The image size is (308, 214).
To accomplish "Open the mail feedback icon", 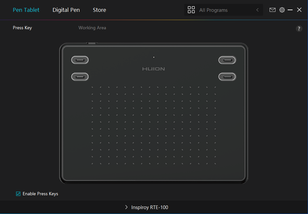I will click(272, 10).
